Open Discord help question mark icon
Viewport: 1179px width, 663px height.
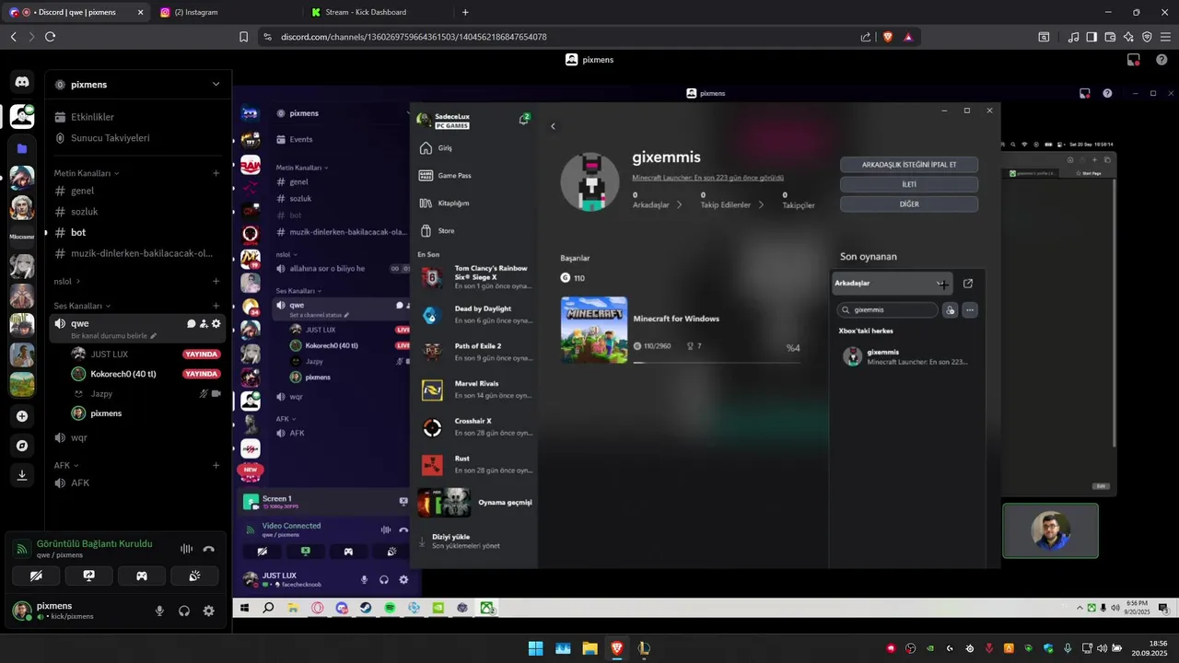(x=1161, y=60)
